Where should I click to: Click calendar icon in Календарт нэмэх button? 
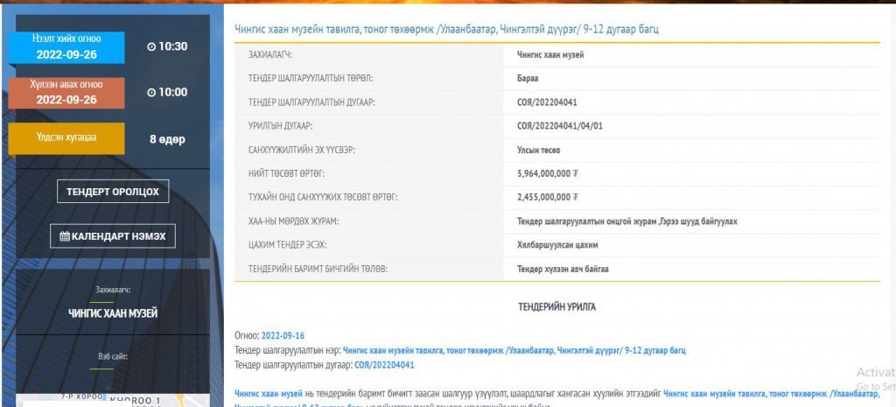[65, 236]
